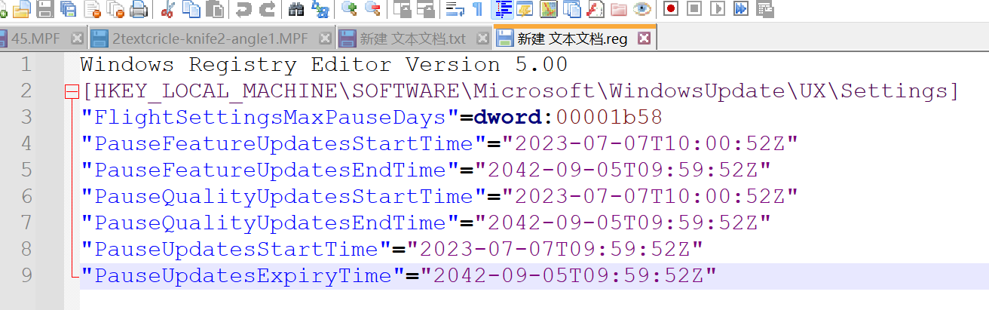Close the 2textcricle-knife2-angle1.MPF tab
Image resolution: width=989 pixels, height=310 pixels.
click(326, 38)
